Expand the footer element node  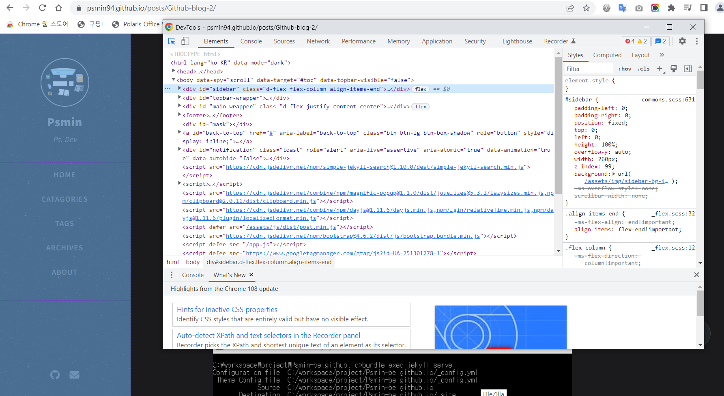coord(180,115)
